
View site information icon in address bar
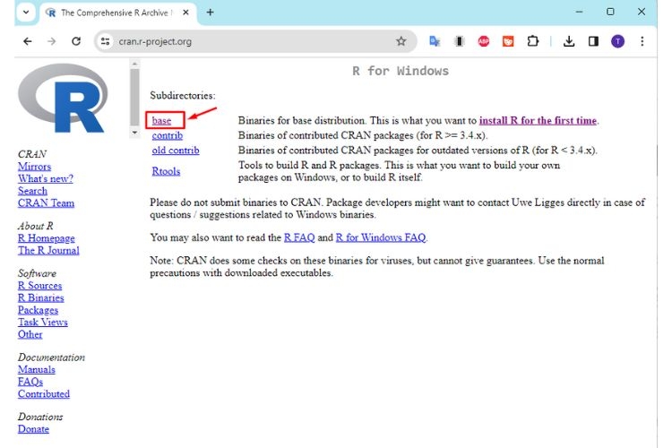pyautogui.click(x=105, y=41)
